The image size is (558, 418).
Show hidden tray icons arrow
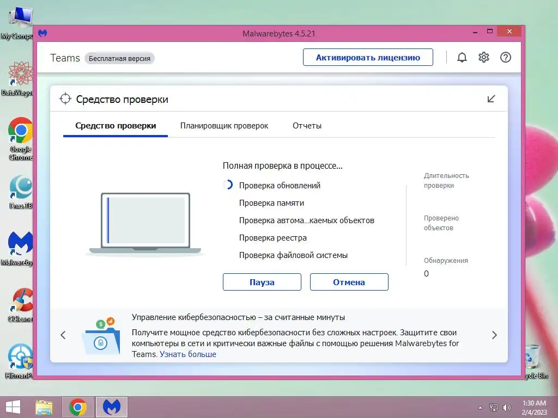tap(481, 408)
